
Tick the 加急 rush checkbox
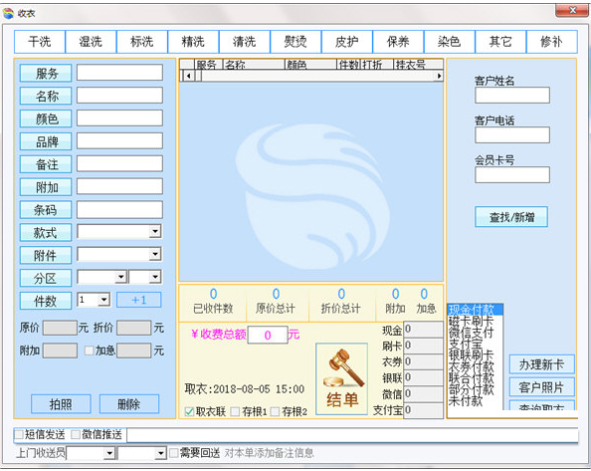(x=89, y=351)
